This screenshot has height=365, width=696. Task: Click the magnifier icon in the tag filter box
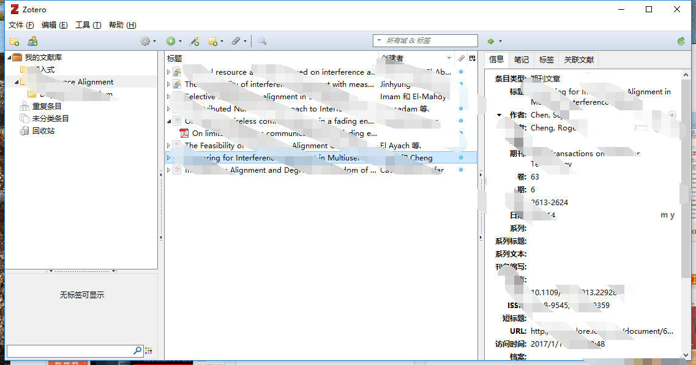pyautogui.click(x=138, y=351)
